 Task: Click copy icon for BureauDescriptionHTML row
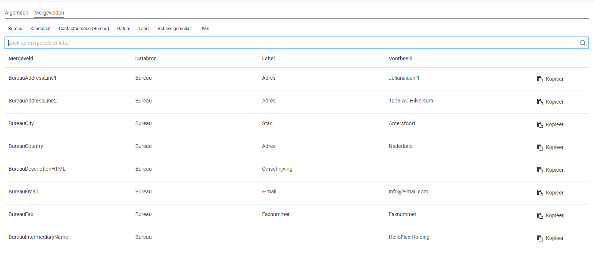point(540,170)
